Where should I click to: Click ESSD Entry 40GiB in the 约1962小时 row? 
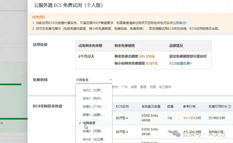[150, 118]
